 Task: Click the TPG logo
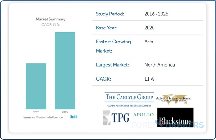(116, 118)
